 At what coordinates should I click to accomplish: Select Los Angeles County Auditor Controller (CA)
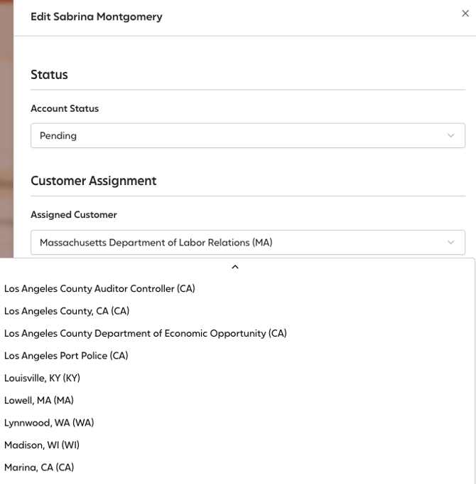click(237, 288)
